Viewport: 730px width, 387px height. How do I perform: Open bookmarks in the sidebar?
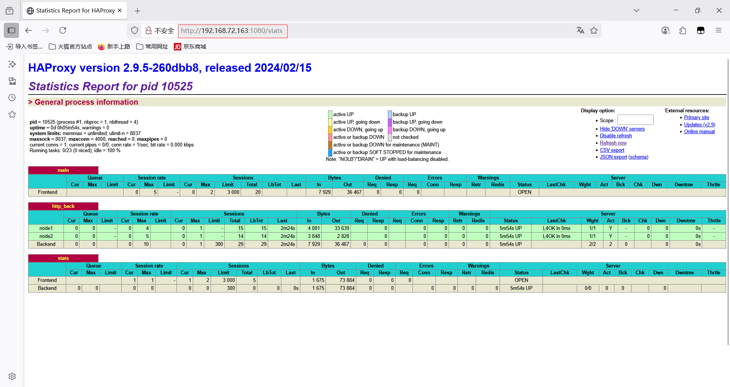coord(12,114)
